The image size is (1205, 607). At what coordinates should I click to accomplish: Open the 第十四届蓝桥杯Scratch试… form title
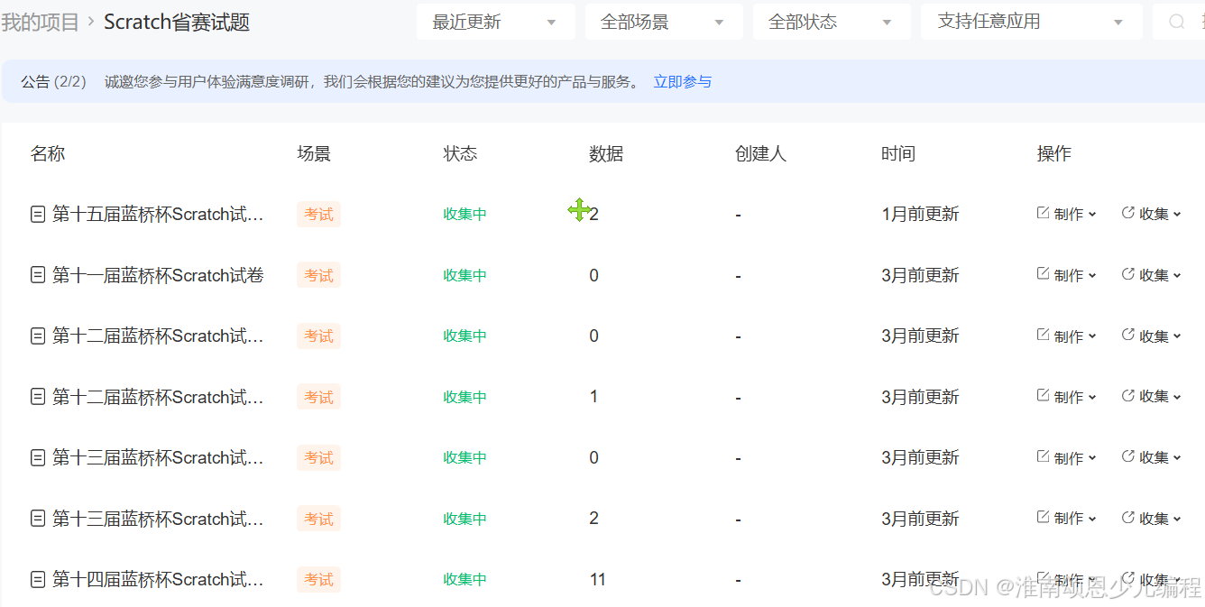tap(158, 580)
